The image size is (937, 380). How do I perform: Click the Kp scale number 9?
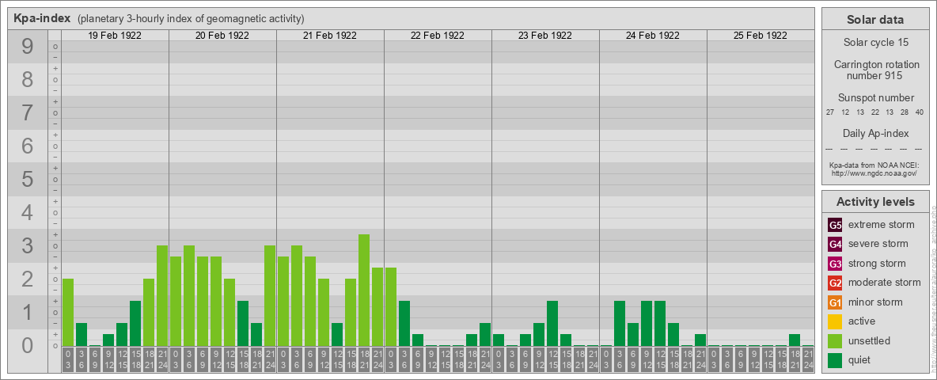(27, 46)
